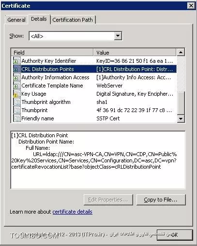Click the Authority Information Access extension icon
This screenshot has width=197, height=246.
[x=17, y=77]
